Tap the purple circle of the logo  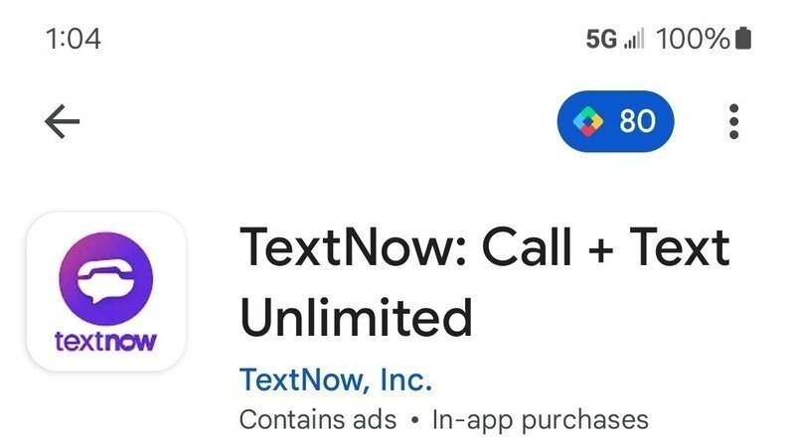pos(106,279)
